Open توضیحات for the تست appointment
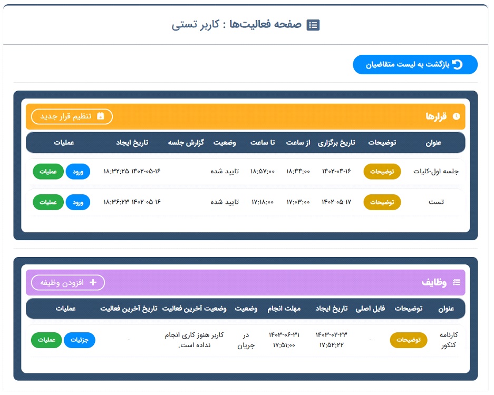The height and width of the screenshot is (395, 494). click(382, 202)
